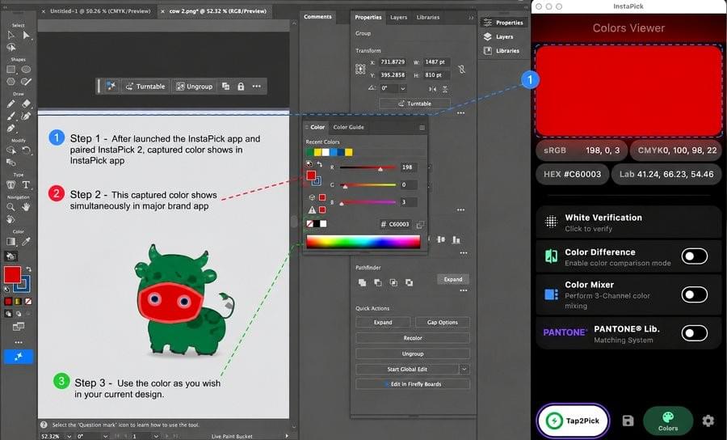
Task: Set color to None in Color panel
Action: (x=309, y=224)
